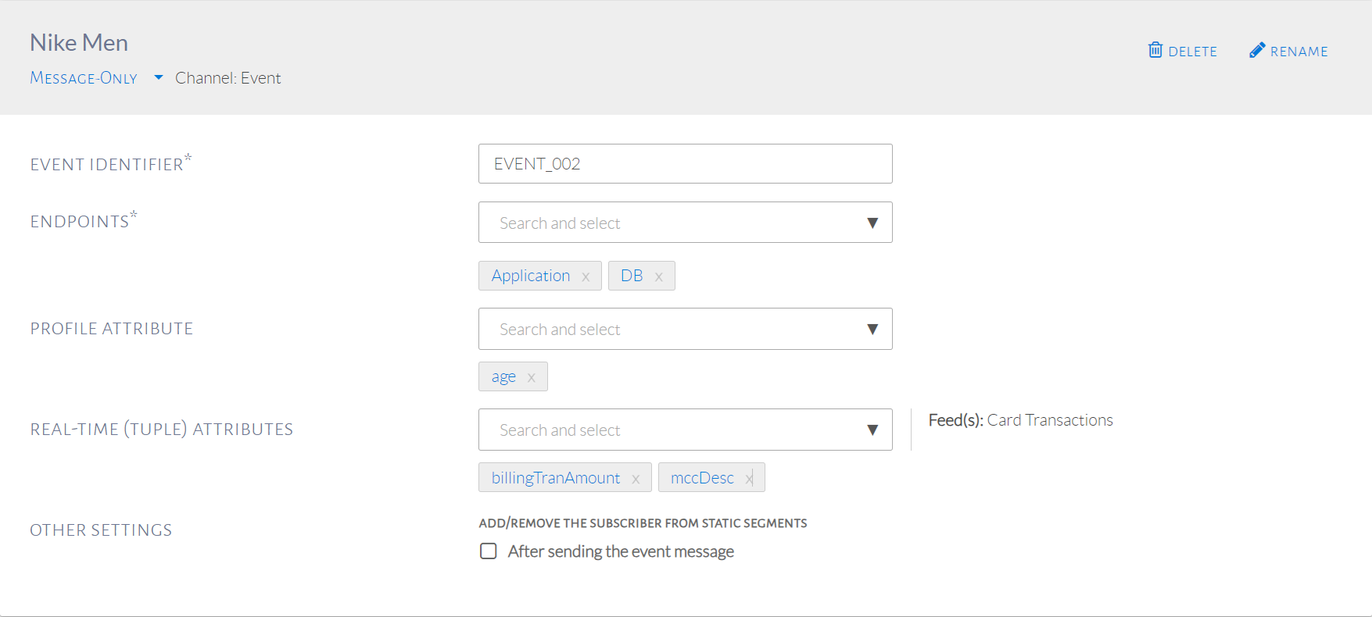The height and width of the screenshot is (617, 1372).
Task: Click the Endpoints search and select field
Action: (x=665, y=223)
